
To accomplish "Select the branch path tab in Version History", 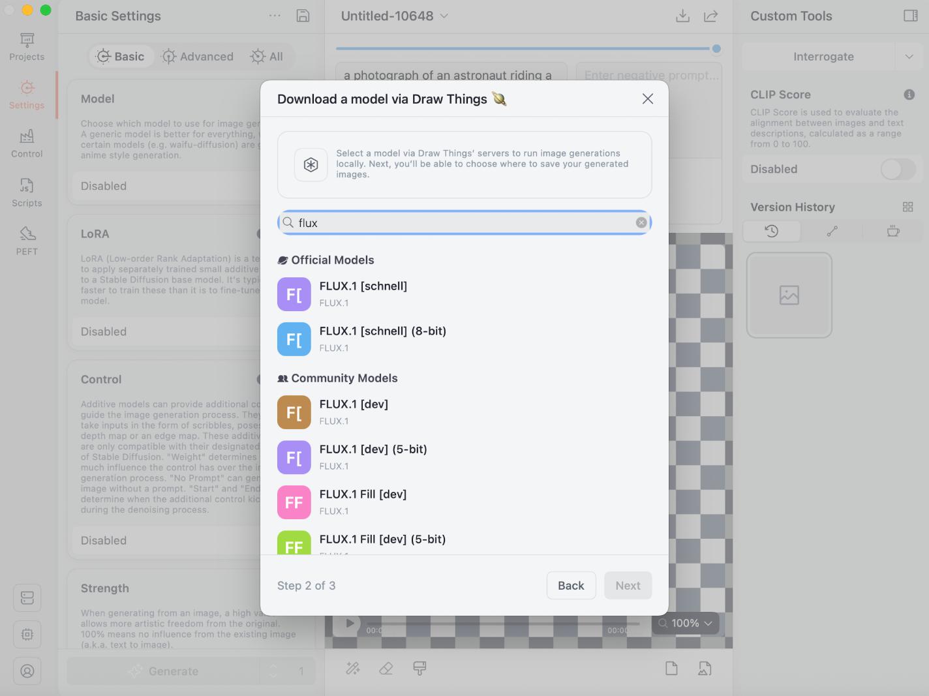I will (832, 231).
